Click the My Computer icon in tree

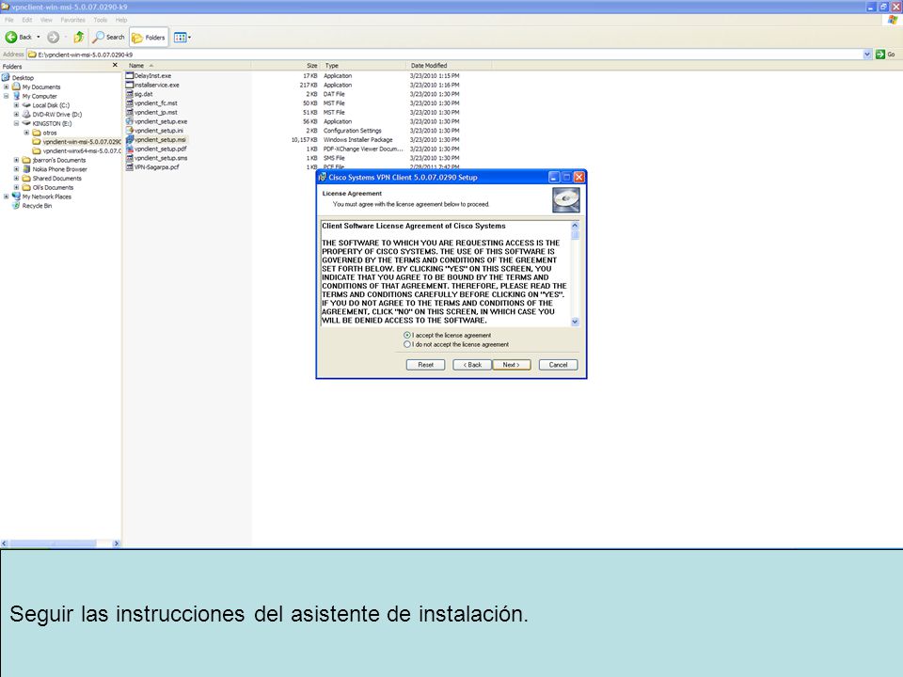point(16,96)
